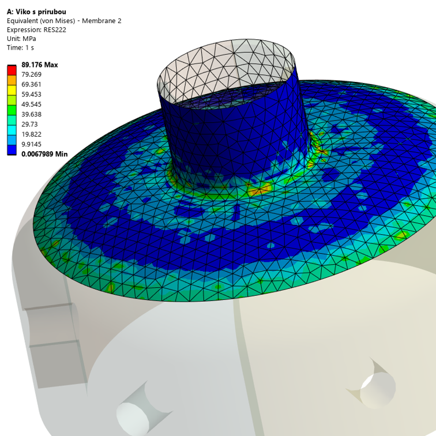Click the '59.453' legend value
This screenshot has width=436, height=436.
(x=31, y=95)
